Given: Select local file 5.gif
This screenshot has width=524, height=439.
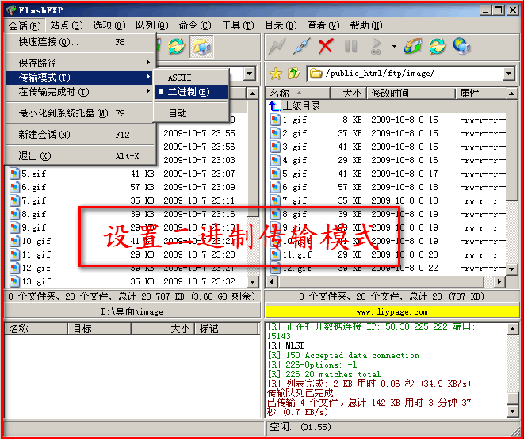Looking at the screenshot, I should pos(28,174).
